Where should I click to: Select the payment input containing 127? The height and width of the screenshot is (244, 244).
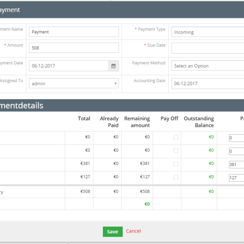236,178
